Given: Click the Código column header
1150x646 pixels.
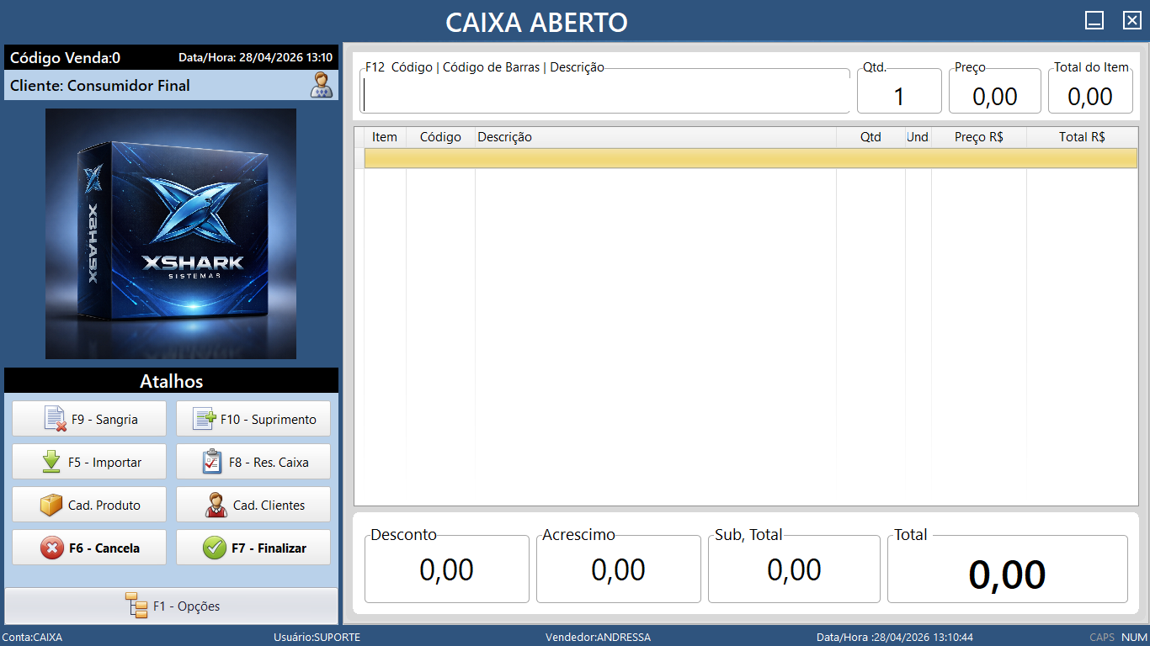Looking at the screenshot, I should [x=441, y=137].
